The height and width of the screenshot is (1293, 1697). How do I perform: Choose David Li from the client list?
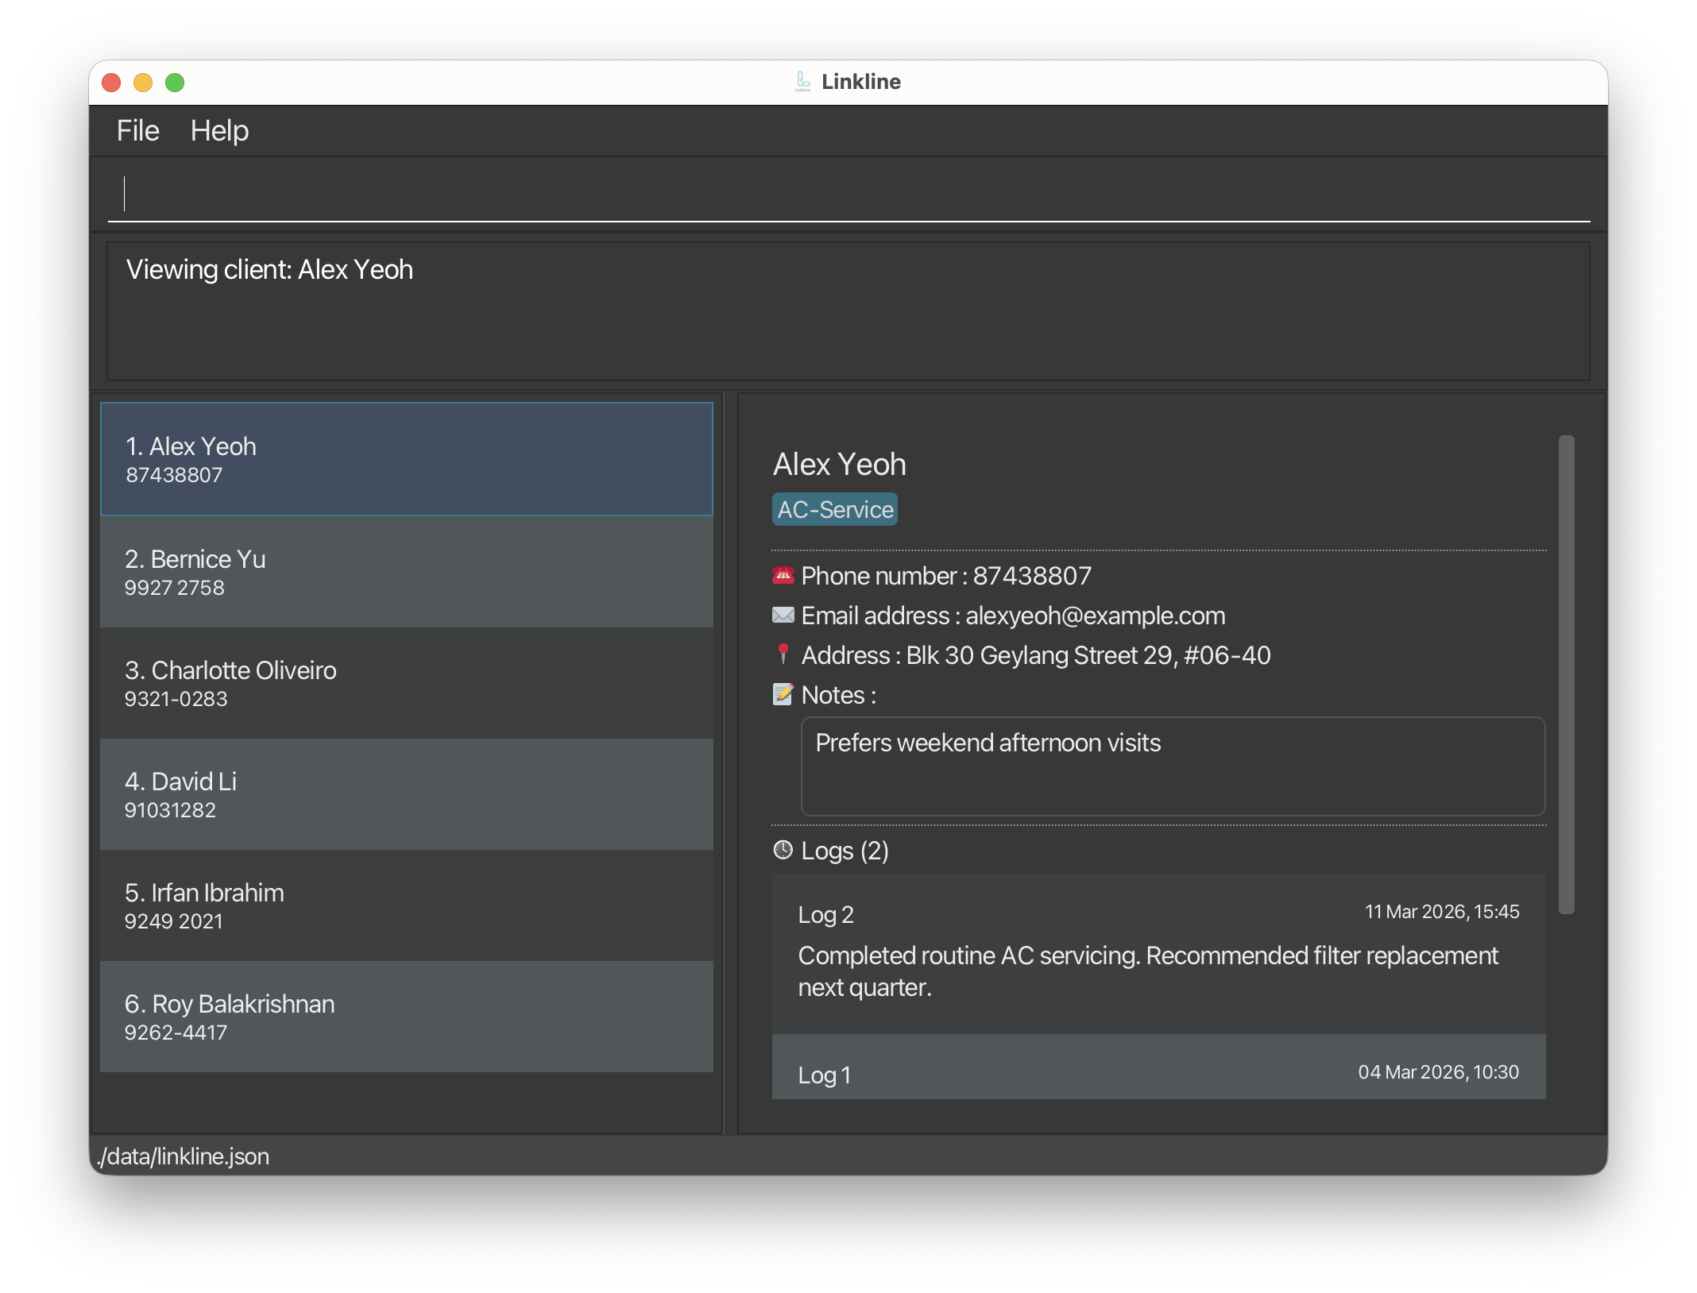click(406, 794)
